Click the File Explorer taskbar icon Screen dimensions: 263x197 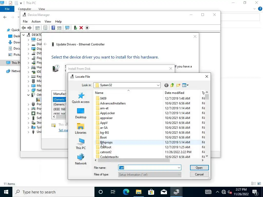(138, 192)
